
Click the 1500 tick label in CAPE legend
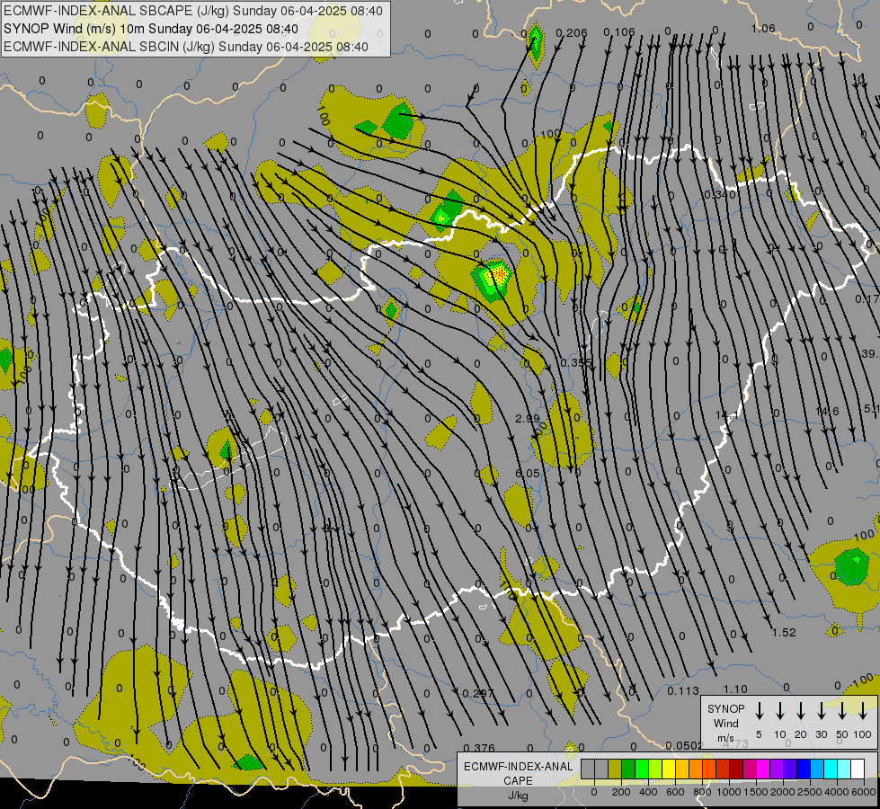pos(756,792)
